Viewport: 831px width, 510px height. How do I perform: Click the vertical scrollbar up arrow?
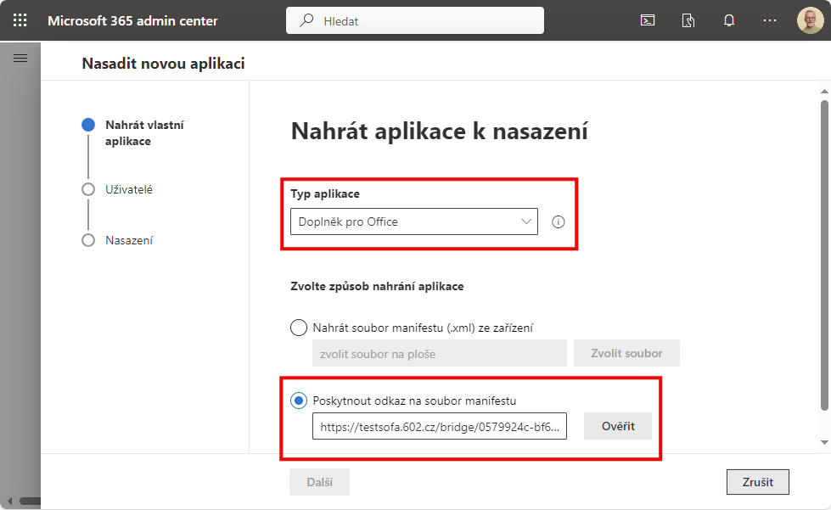coord(824,92)
